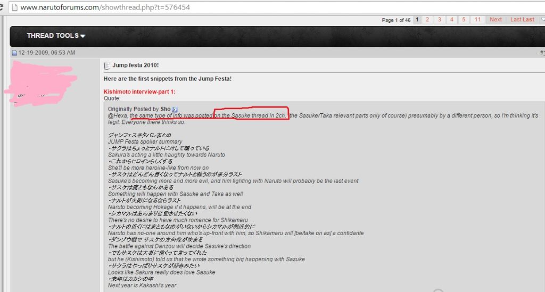Select current page 1 in pagination
This screenshot has height=292, width=545.
pos(417,20)
